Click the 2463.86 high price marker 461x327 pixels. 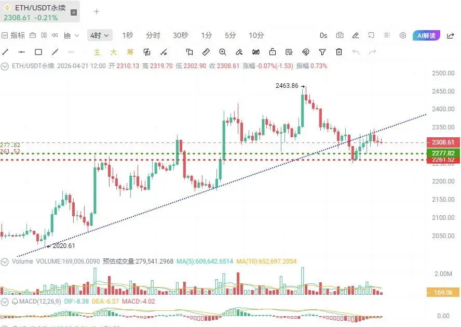click(x=287, y=86)
